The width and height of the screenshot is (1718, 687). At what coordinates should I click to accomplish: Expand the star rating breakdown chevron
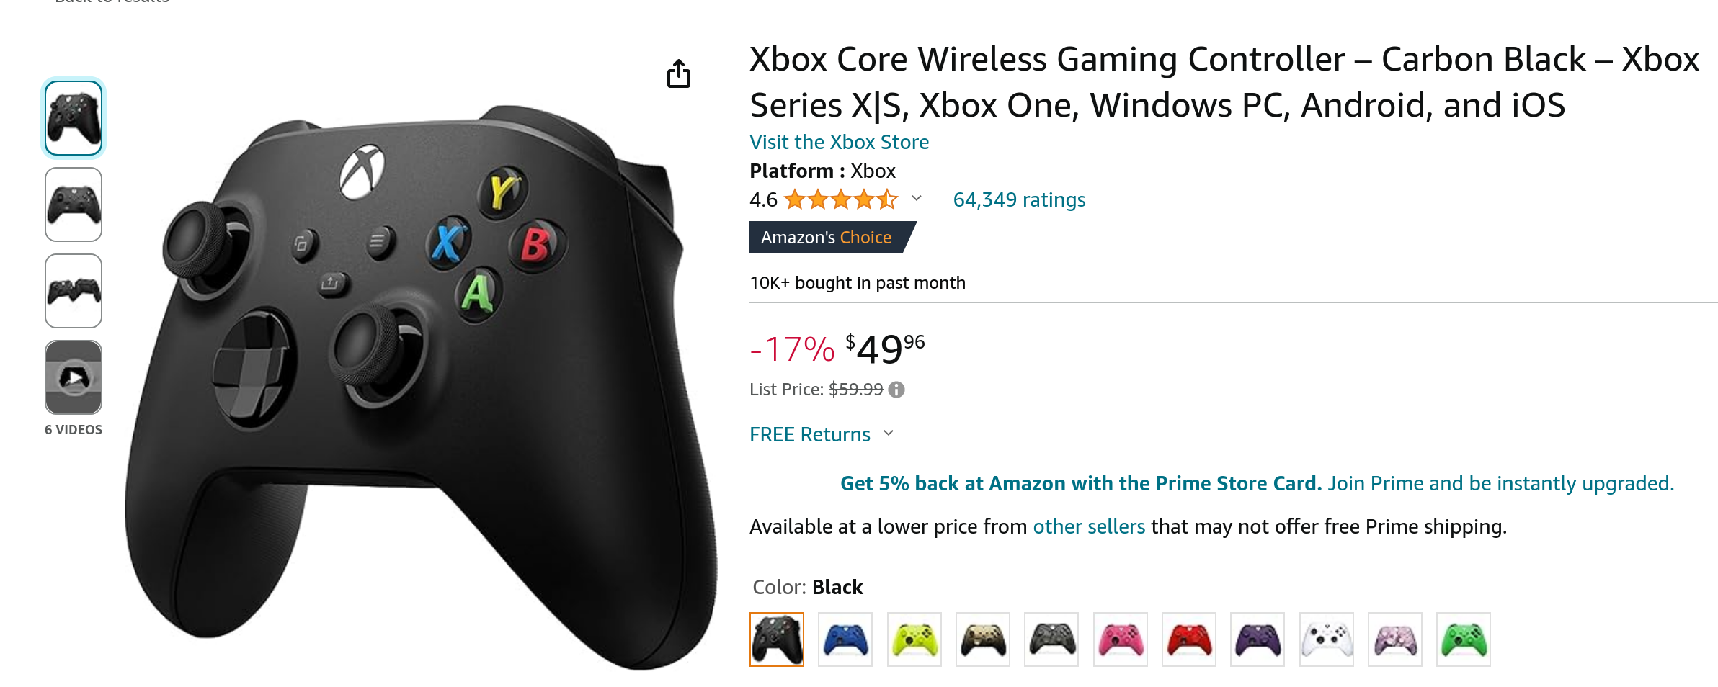[x=917, y=198]
